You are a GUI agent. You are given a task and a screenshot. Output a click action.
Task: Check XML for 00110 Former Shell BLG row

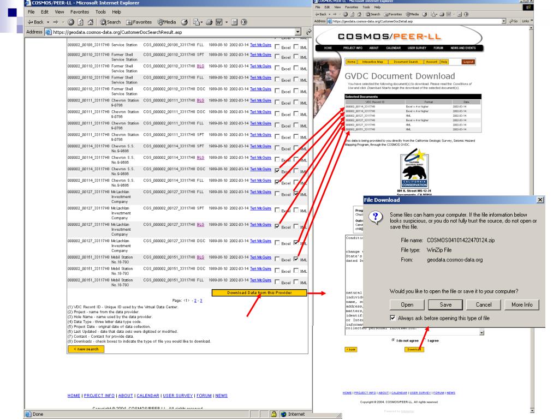tap(296, 68)
